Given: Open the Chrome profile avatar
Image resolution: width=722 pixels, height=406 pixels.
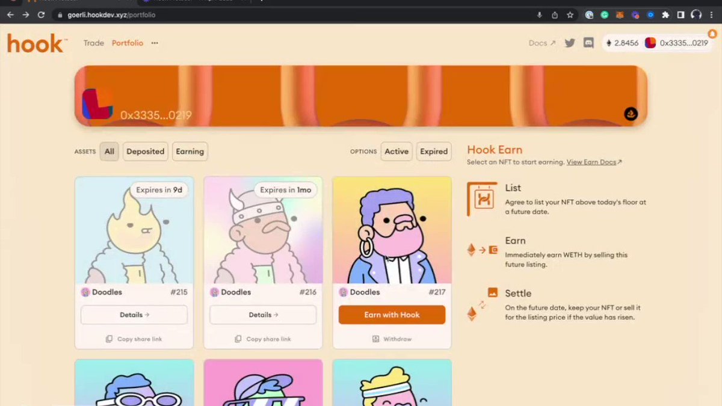Looking at the screenshot, I should [696, 15].
